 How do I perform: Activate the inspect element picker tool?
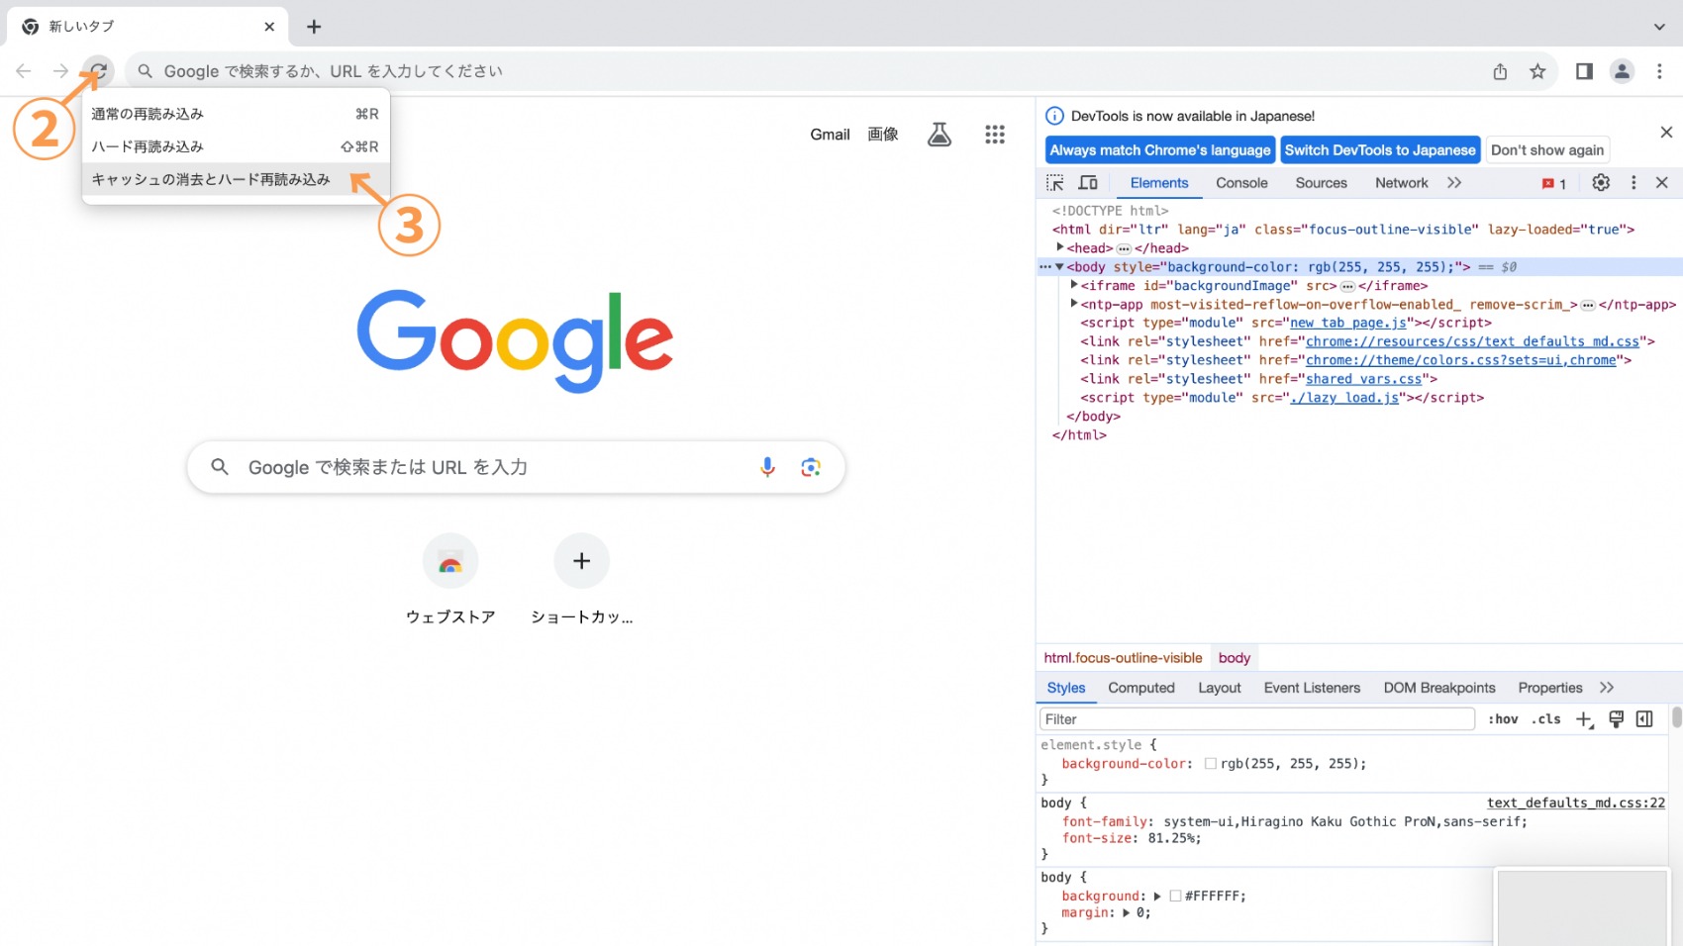[x=1055, y=183]
